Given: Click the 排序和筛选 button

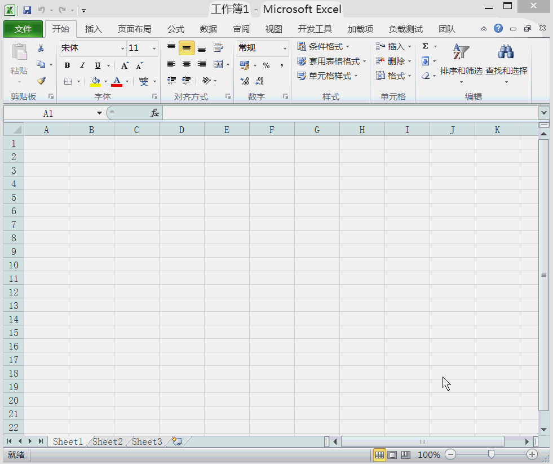Looking at the screenshot, I should pos(461,63).
